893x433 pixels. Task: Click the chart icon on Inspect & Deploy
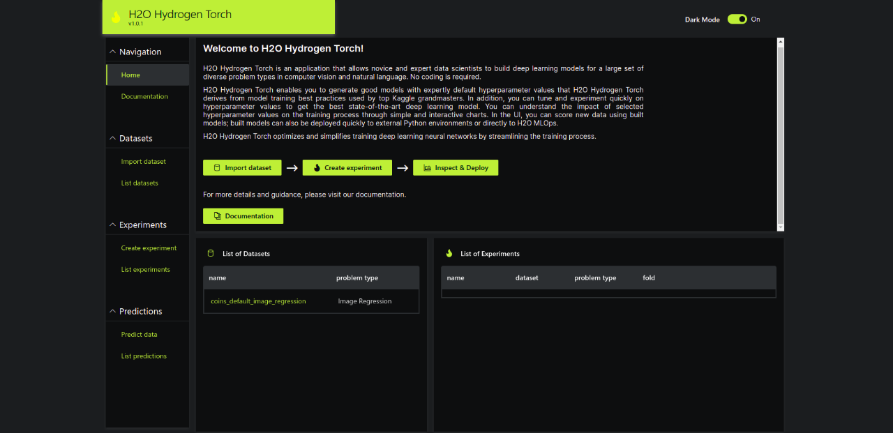point(427,168)
